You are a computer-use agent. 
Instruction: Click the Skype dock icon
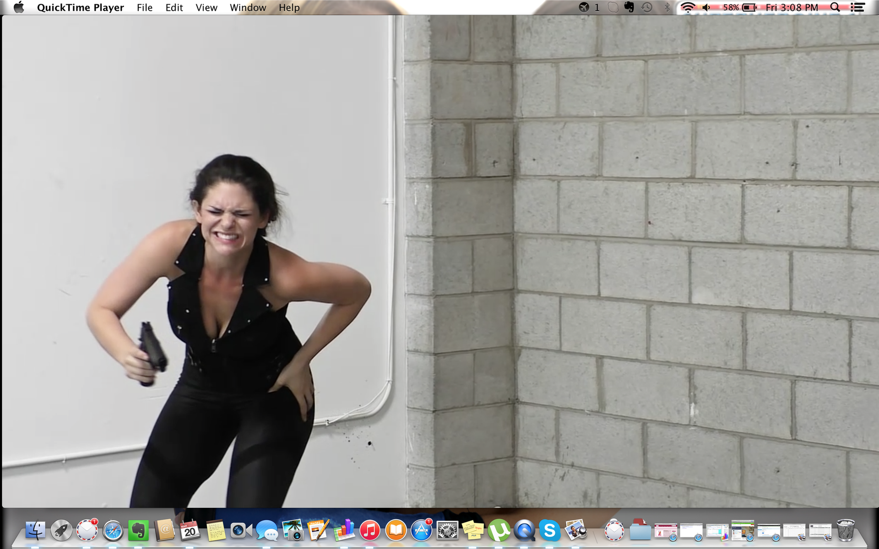pyautogui.click(x=550, y=531)
